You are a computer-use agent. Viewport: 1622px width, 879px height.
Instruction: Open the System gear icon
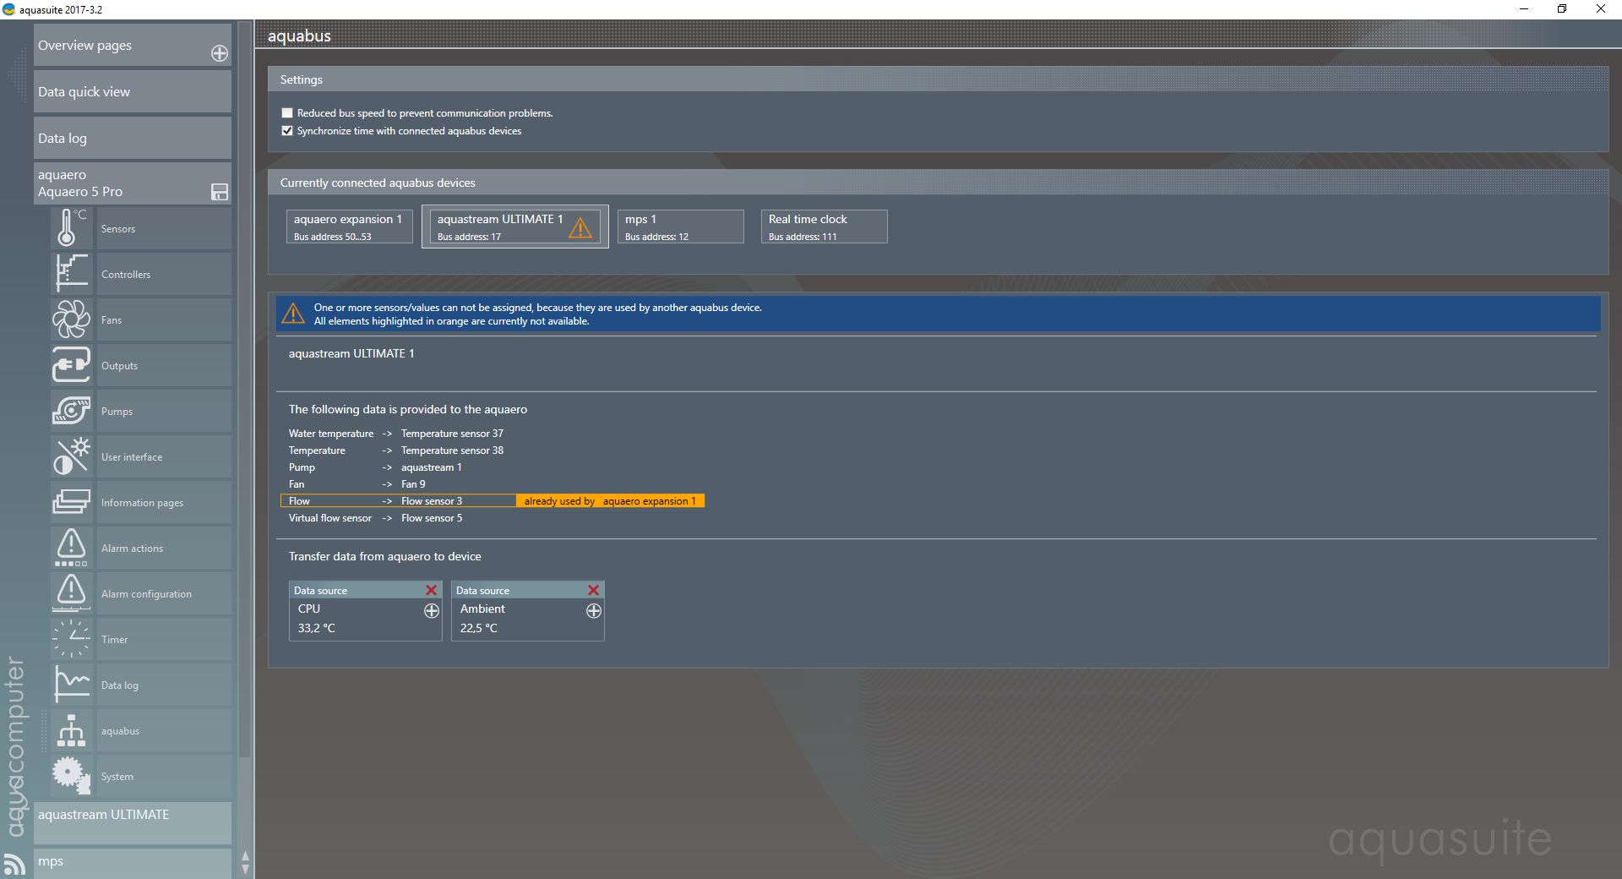[71, 776]
